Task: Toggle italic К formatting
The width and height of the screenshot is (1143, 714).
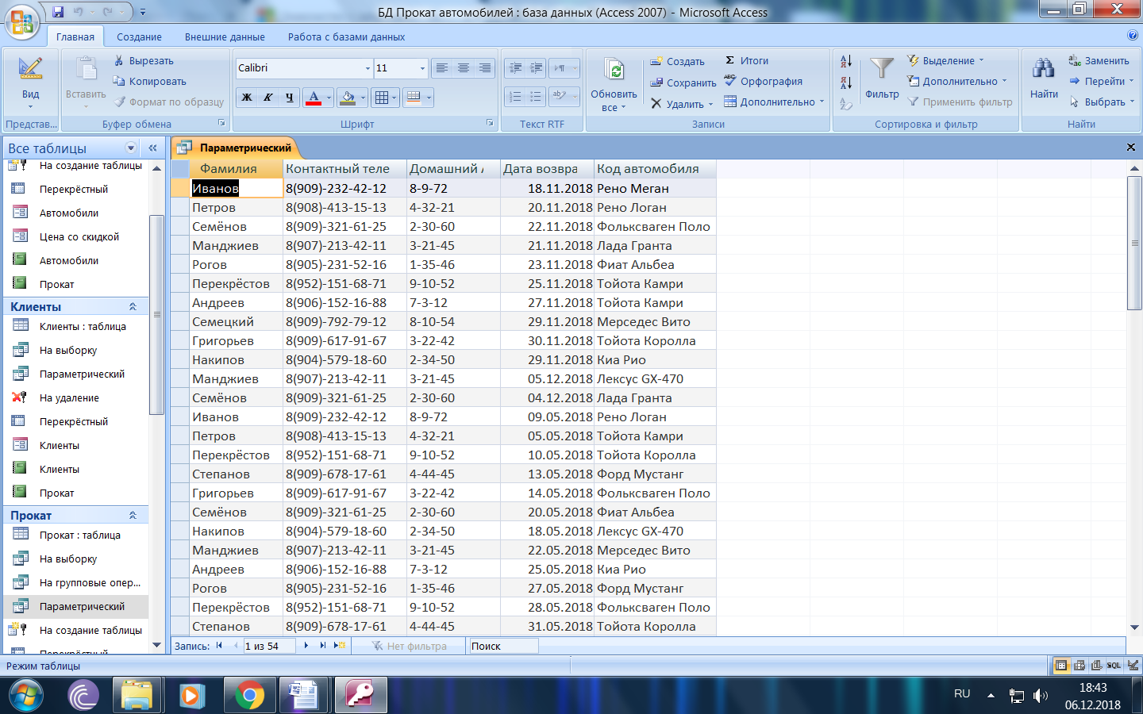Action: click(268, 98)
